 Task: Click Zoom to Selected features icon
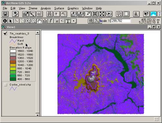88,14
